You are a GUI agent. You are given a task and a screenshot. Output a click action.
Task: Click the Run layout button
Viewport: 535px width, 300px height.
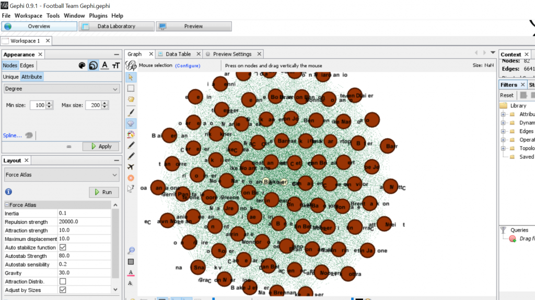click(x=103, y=192)
